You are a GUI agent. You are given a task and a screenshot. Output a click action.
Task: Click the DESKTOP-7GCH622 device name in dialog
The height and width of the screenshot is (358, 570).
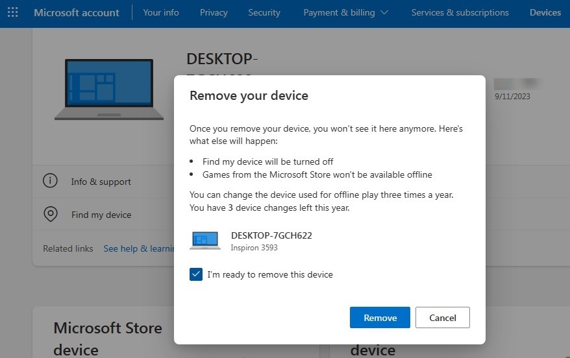(x=271, y=235)
